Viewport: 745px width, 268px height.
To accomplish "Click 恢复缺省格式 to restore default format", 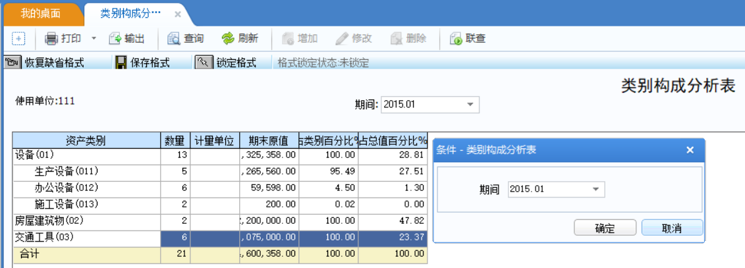I will (x=44, y=63).
